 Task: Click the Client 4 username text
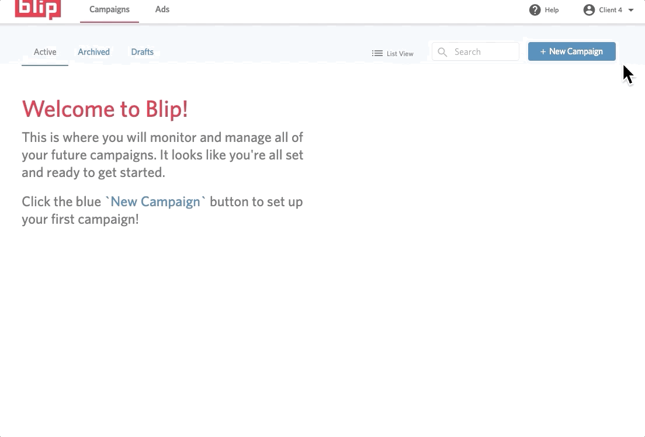(611, 10)
